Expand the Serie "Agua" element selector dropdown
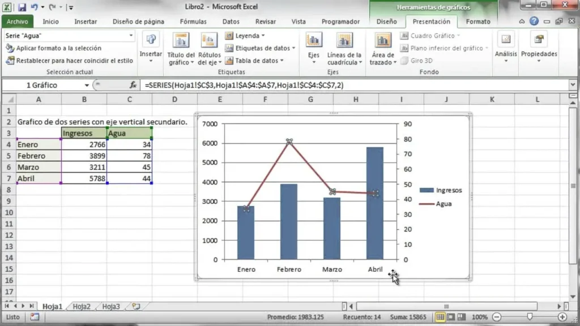580x326 pixels. 131,35
